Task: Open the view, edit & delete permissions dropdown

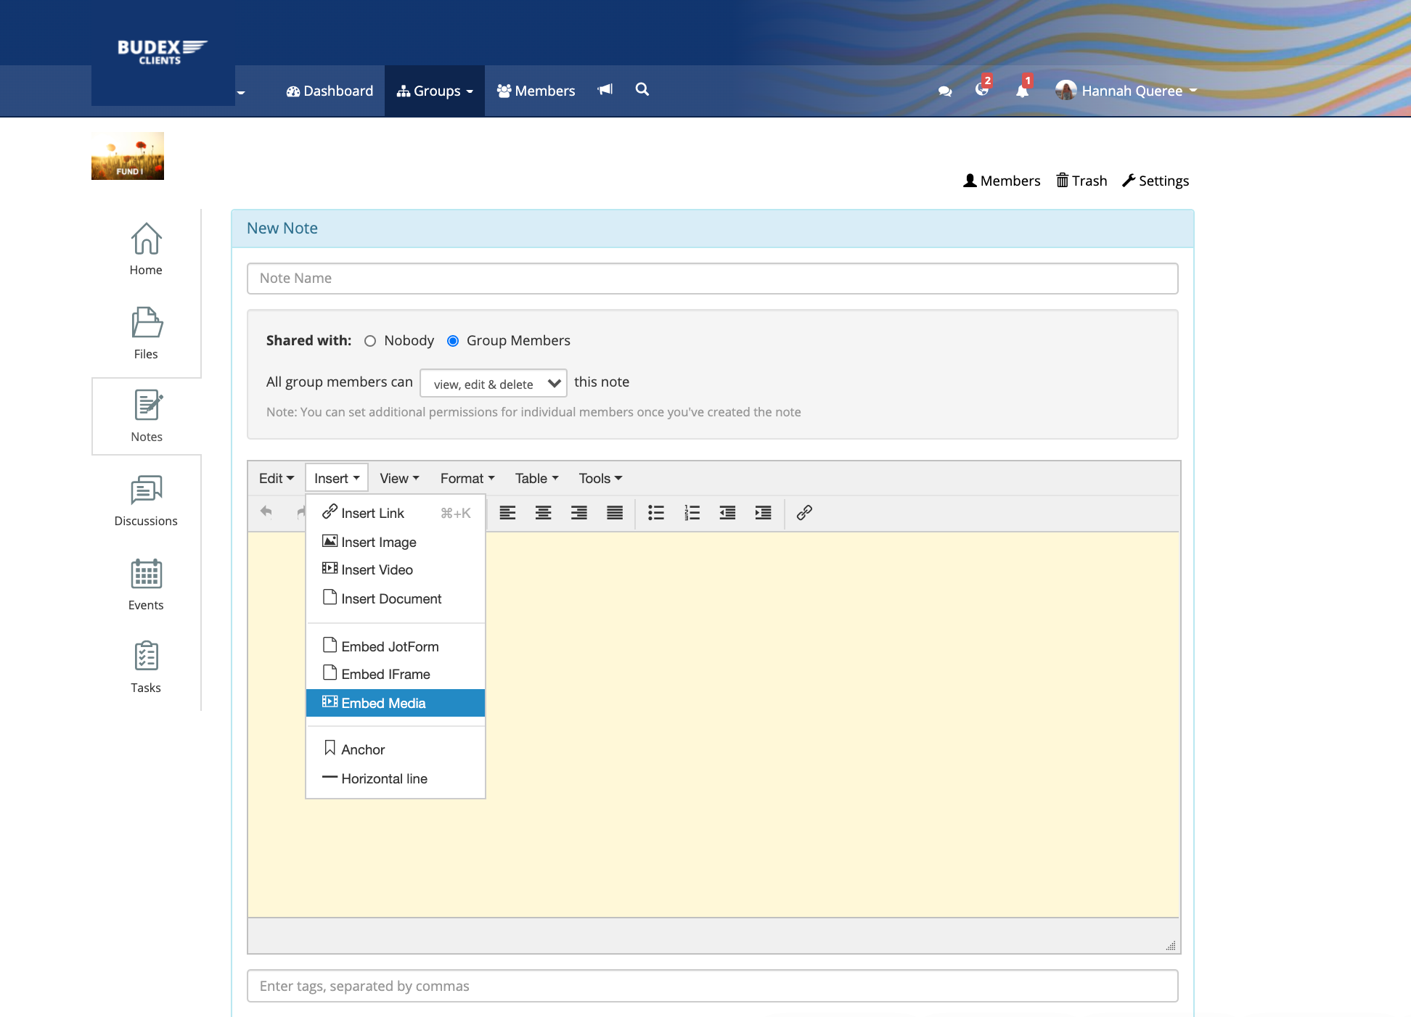Action: coord(494,383)
